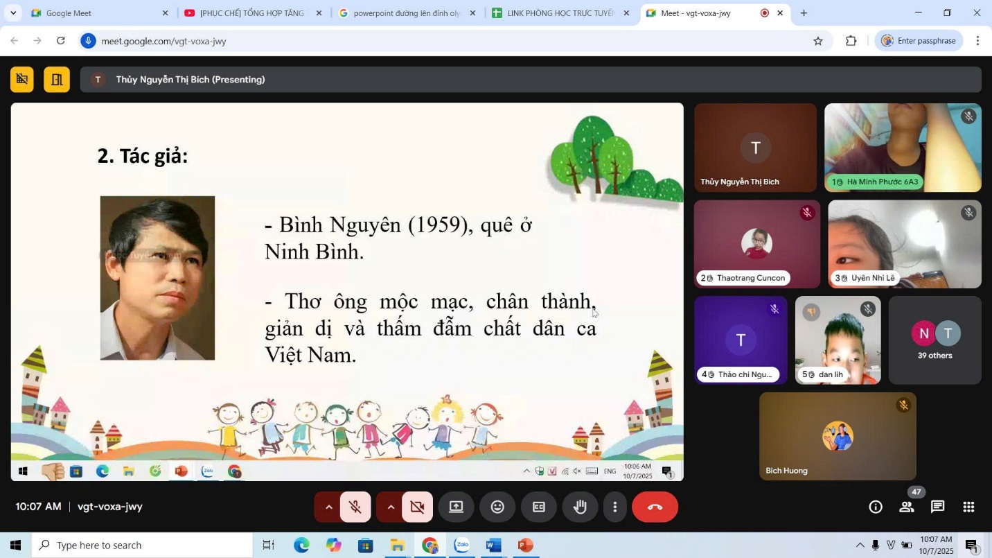The height and width of the screenshot is (558, 992).
Task: Expand audio settings arrow beside microphone
Action: tap(328, 507)
